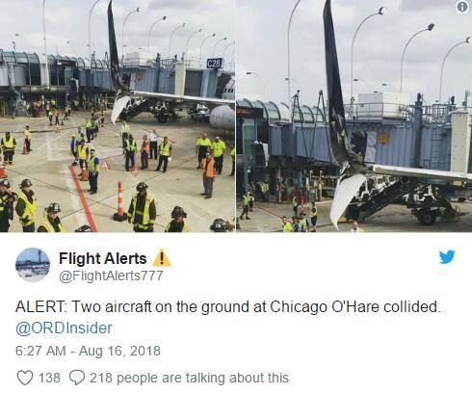Viewport: 472px width, 394px height.
Task: Click the @FlightAlerts777 handle
Action: click(111, 276)
